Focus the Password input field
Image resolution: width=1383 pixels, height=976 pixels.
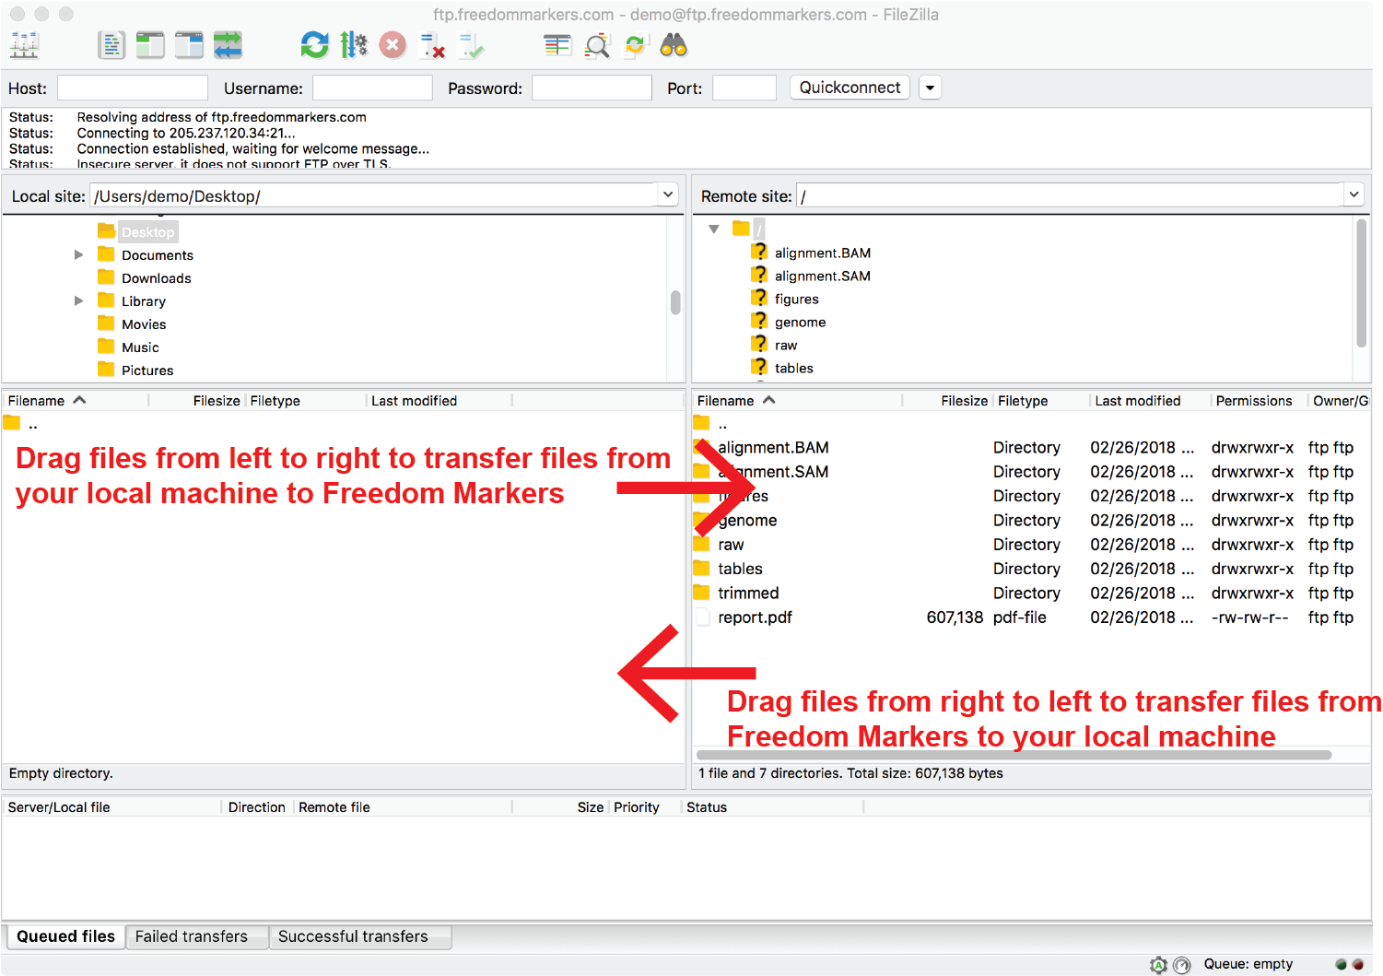click(592, 88)
